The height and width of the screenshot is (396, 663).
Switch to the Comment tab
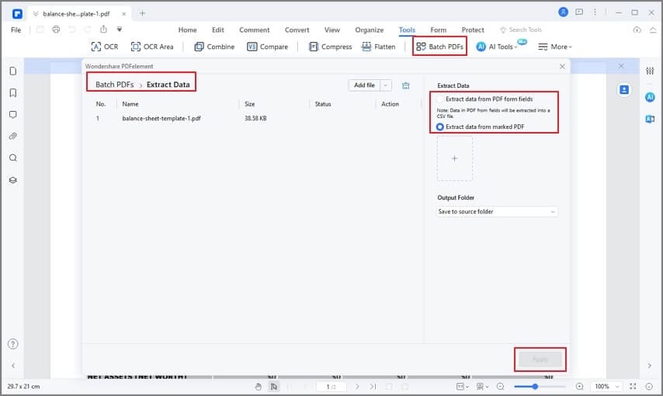[x=254, y=30]
